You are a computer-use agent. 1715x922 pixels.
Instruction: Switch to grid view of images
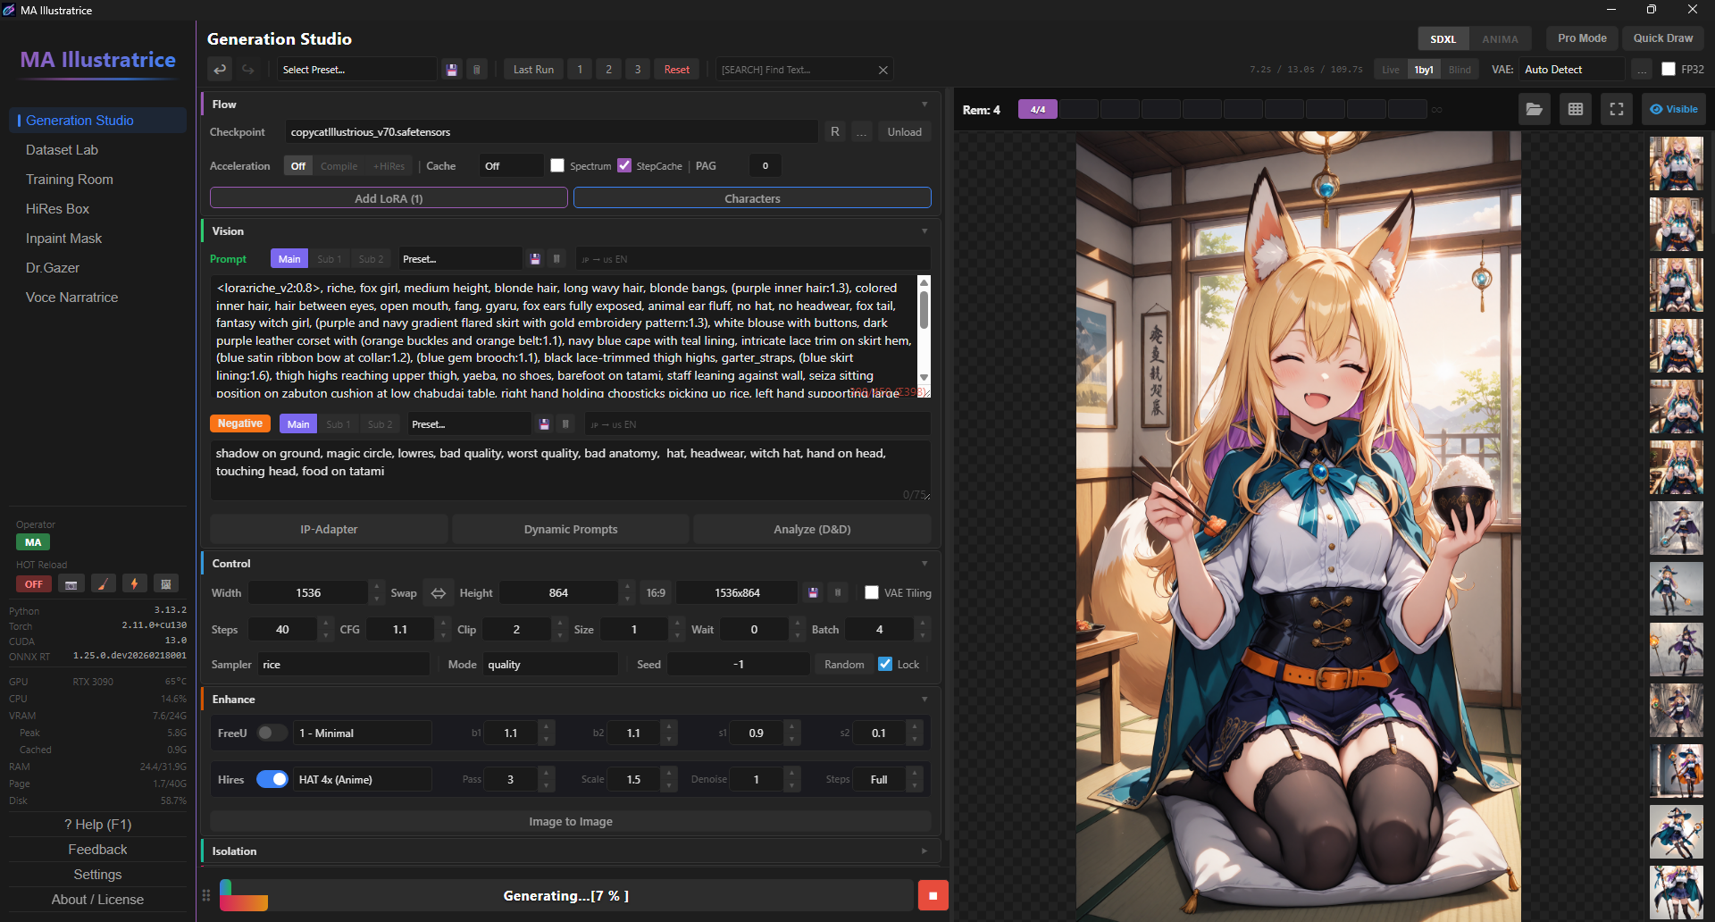tap(1575, 109)
